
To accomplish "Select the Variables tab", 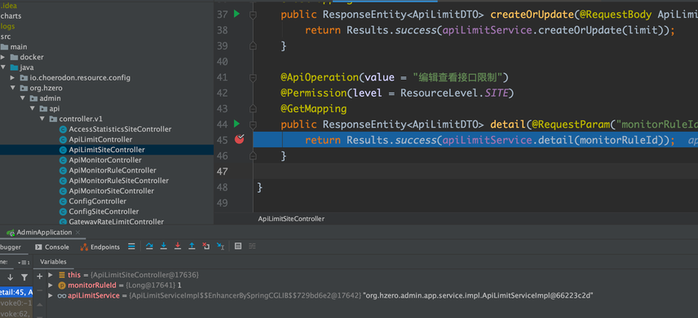I will (x=53, y=262).
